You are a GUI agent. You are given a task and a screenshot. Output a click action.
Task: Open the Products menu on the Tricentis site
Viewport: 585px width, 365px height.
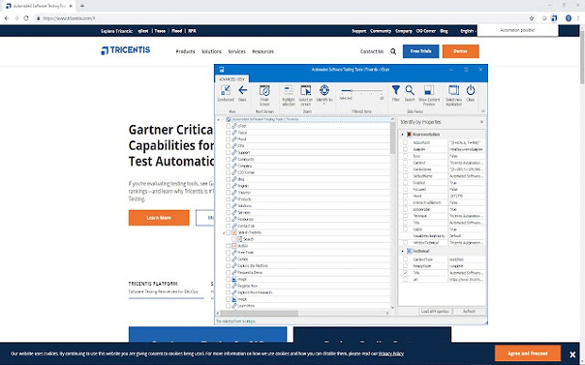click(x=186, y=52)
